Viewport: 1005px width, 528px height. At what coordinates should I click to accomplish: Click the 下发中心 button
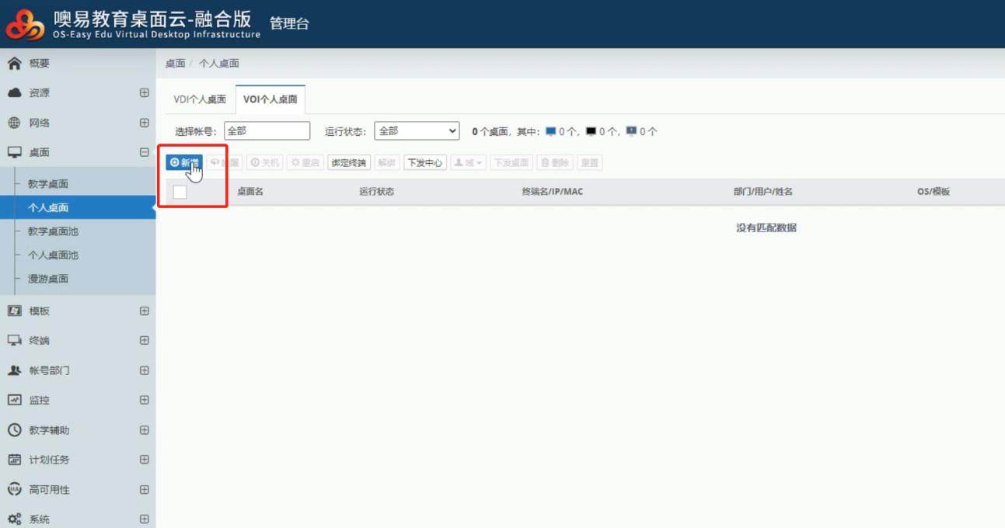pyautogui.click(x=424, y=163)
